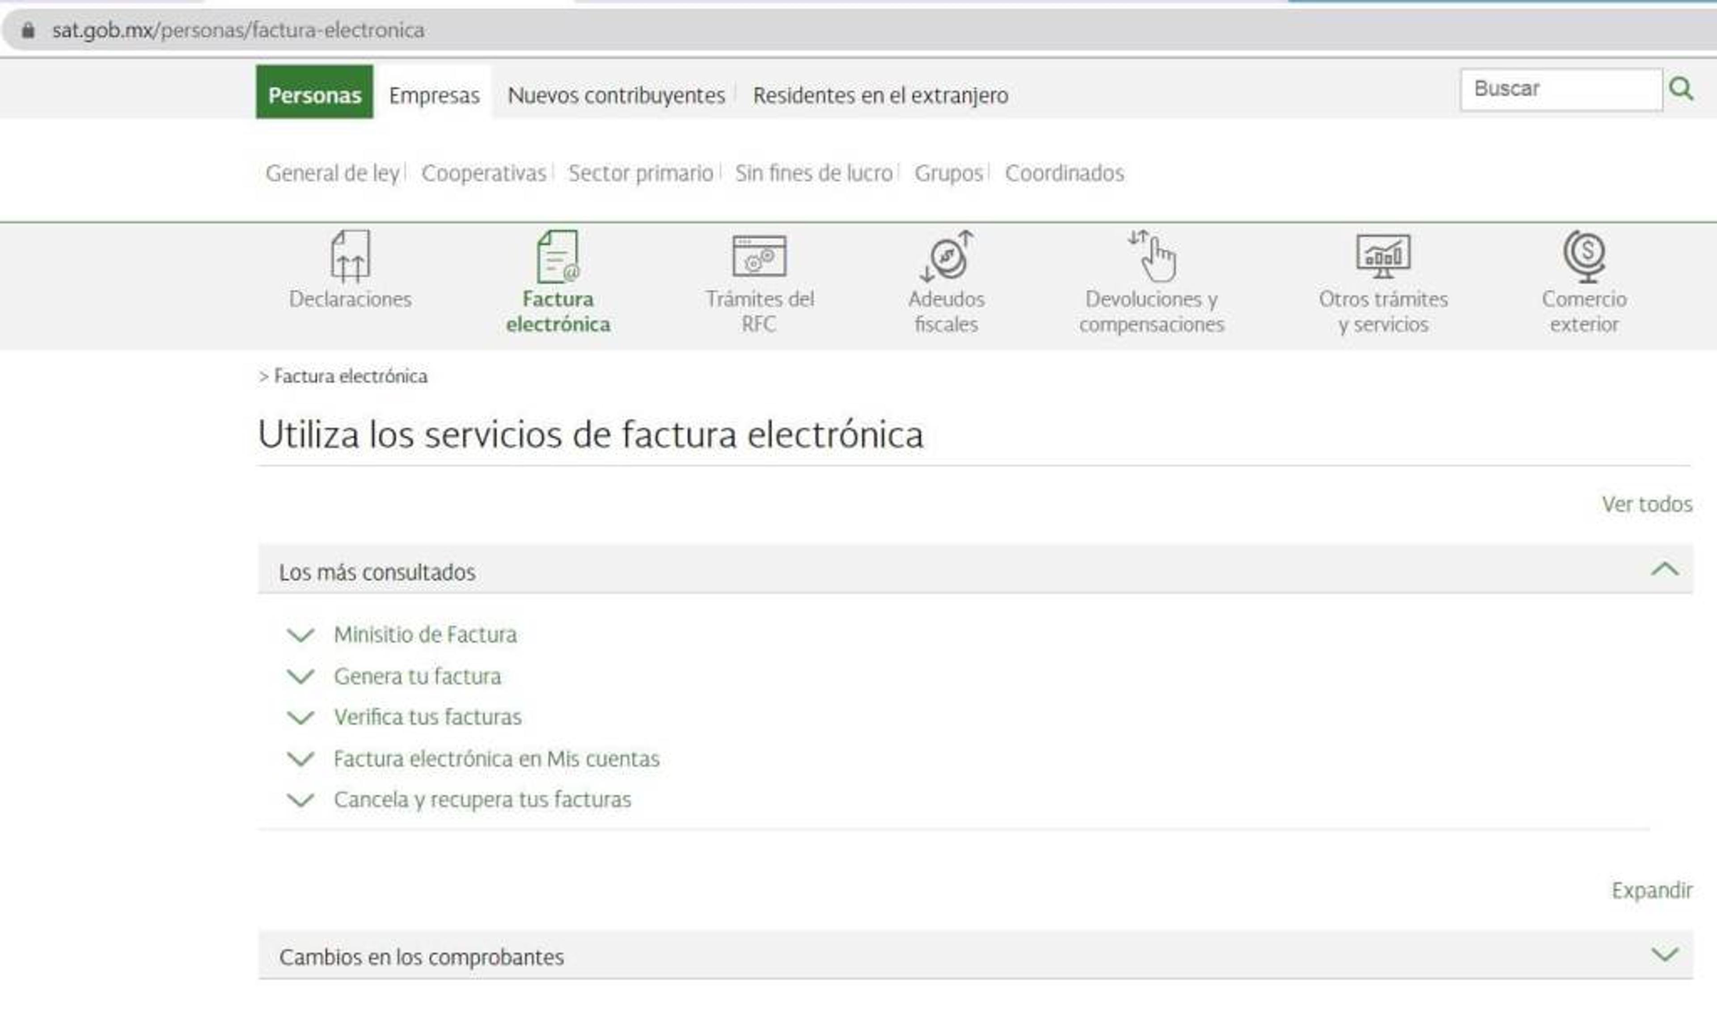1717x1028 pixels.
Task: Open Otros trámites y servicios chart icon
Action: pyautogui.click(x=1383, y=256)
